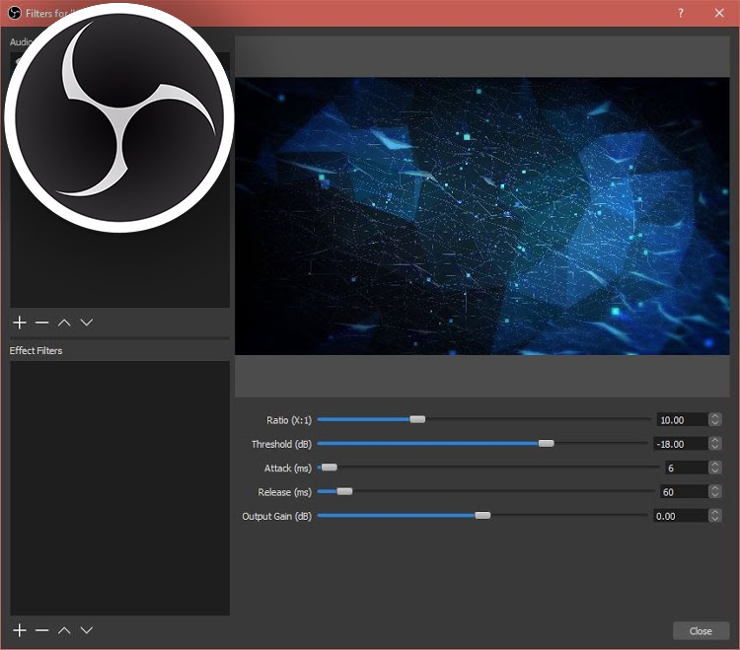Increase Threshold with its spinner up arrow
740x650 pixels.
click(x=715, y=440)
